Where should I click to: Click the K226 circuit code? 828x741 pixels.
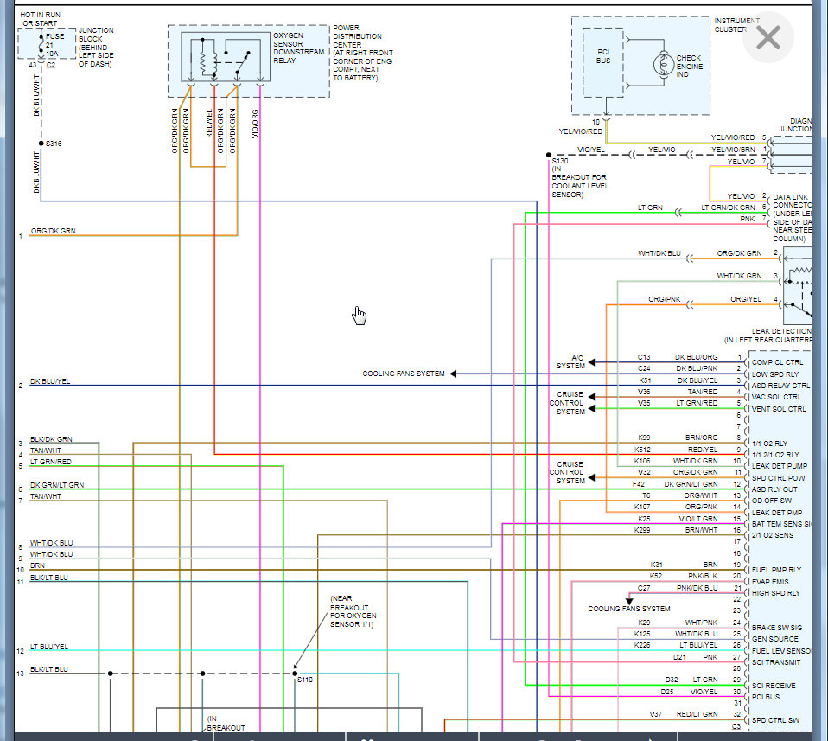pos(642,645)
